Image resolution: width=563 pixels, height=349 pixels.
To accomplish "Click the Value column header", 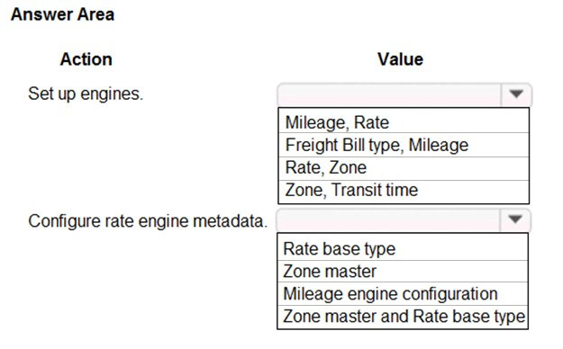I will point(400,59).
